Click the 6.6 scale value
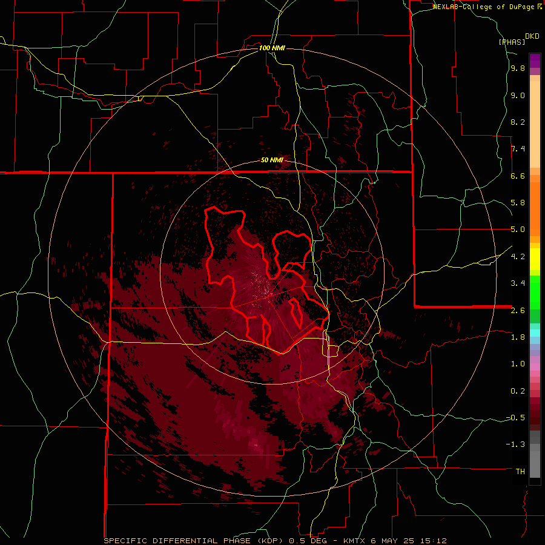This screenshot has width=545, height=545. pos(518,176)
